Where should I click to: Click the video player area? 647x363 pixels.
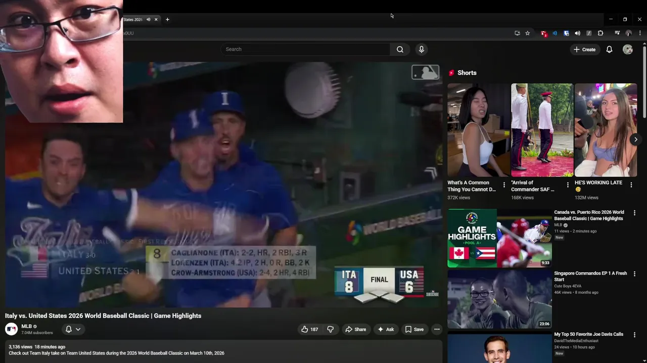[223, 185]
